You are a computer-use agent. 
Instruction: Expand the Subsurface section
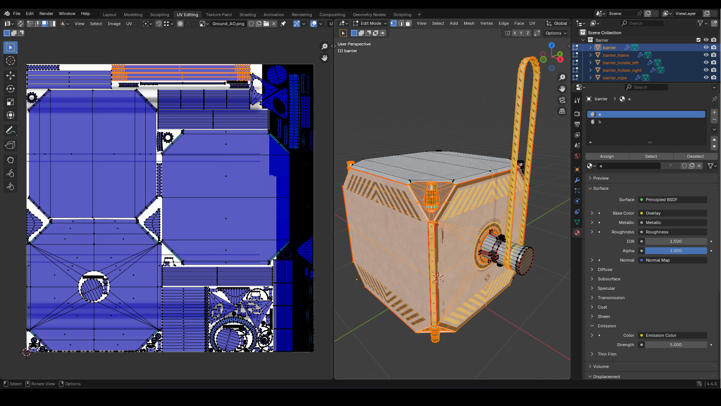(x=592, y=279)
